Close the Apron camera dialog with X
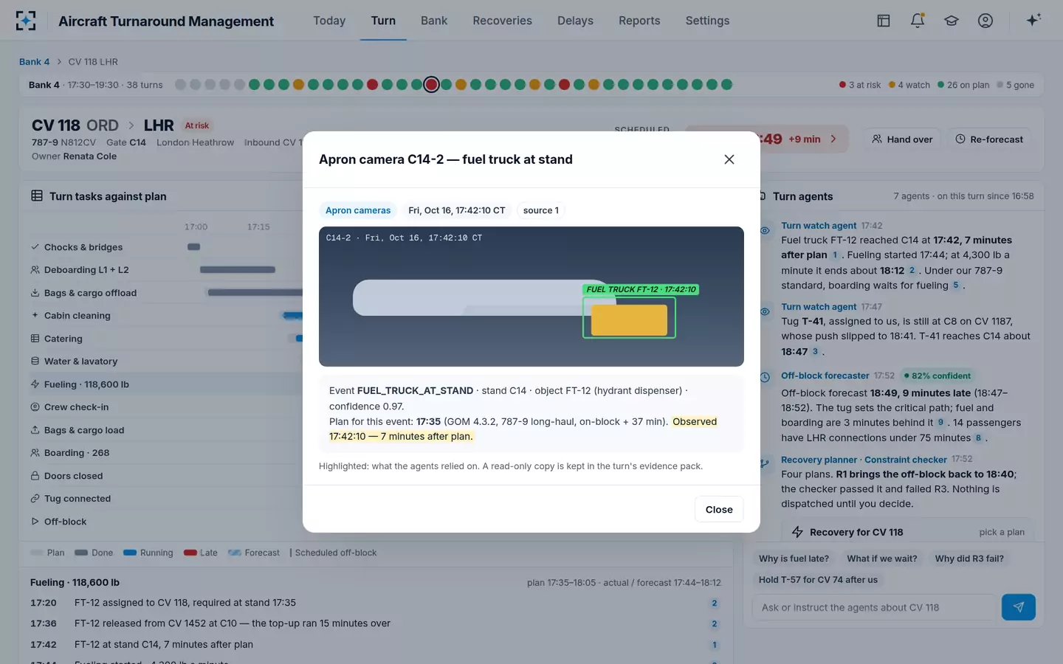 tap(729, 159)
